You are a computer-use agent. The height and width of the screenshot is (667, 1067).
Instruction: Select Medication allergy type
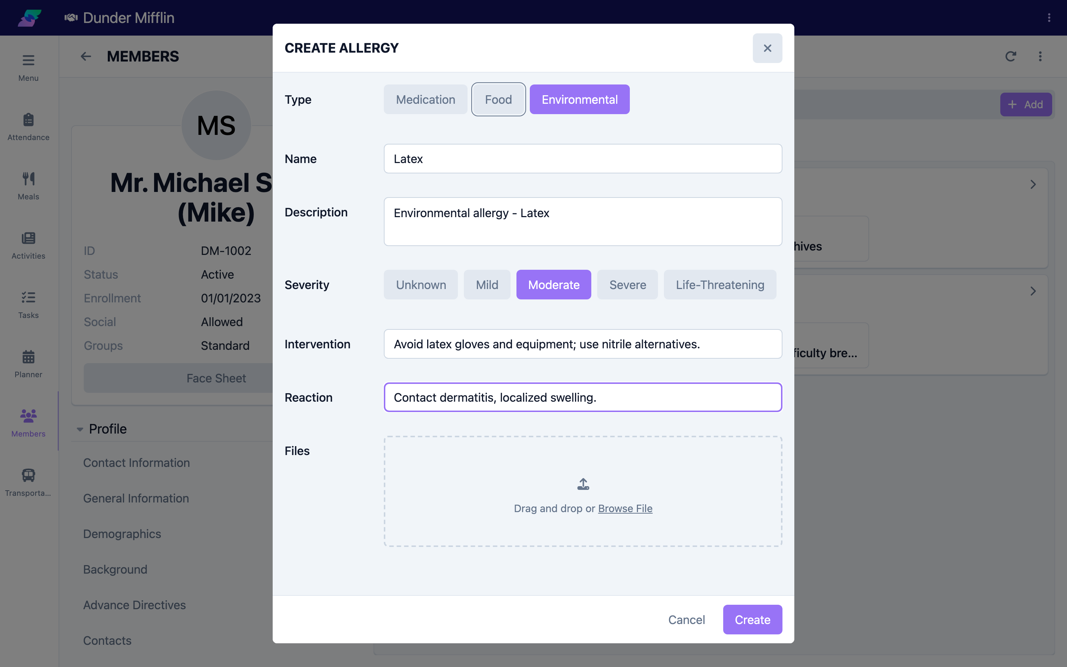[425, 99]
